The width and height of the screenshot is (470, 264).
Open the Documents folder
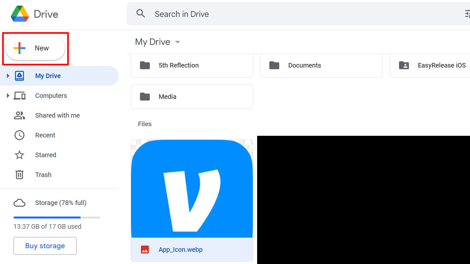[321, 65]
